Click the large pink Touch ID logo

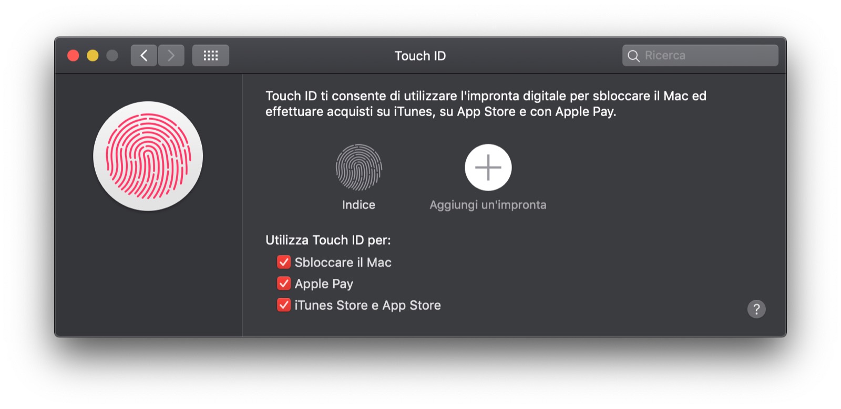tap(148, 156)
